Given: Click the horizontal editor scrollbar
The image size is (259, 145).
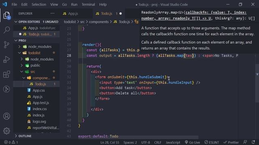Looking at the screenshot, I should 138,137.
